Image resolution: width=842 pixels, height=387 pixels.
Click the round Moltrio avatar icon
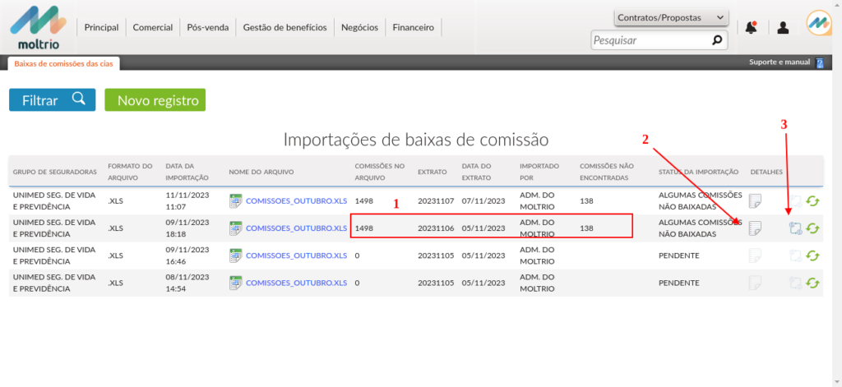[819, 24]
